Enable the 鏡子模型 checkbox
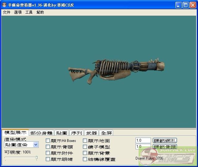 (x=85, y=147)
